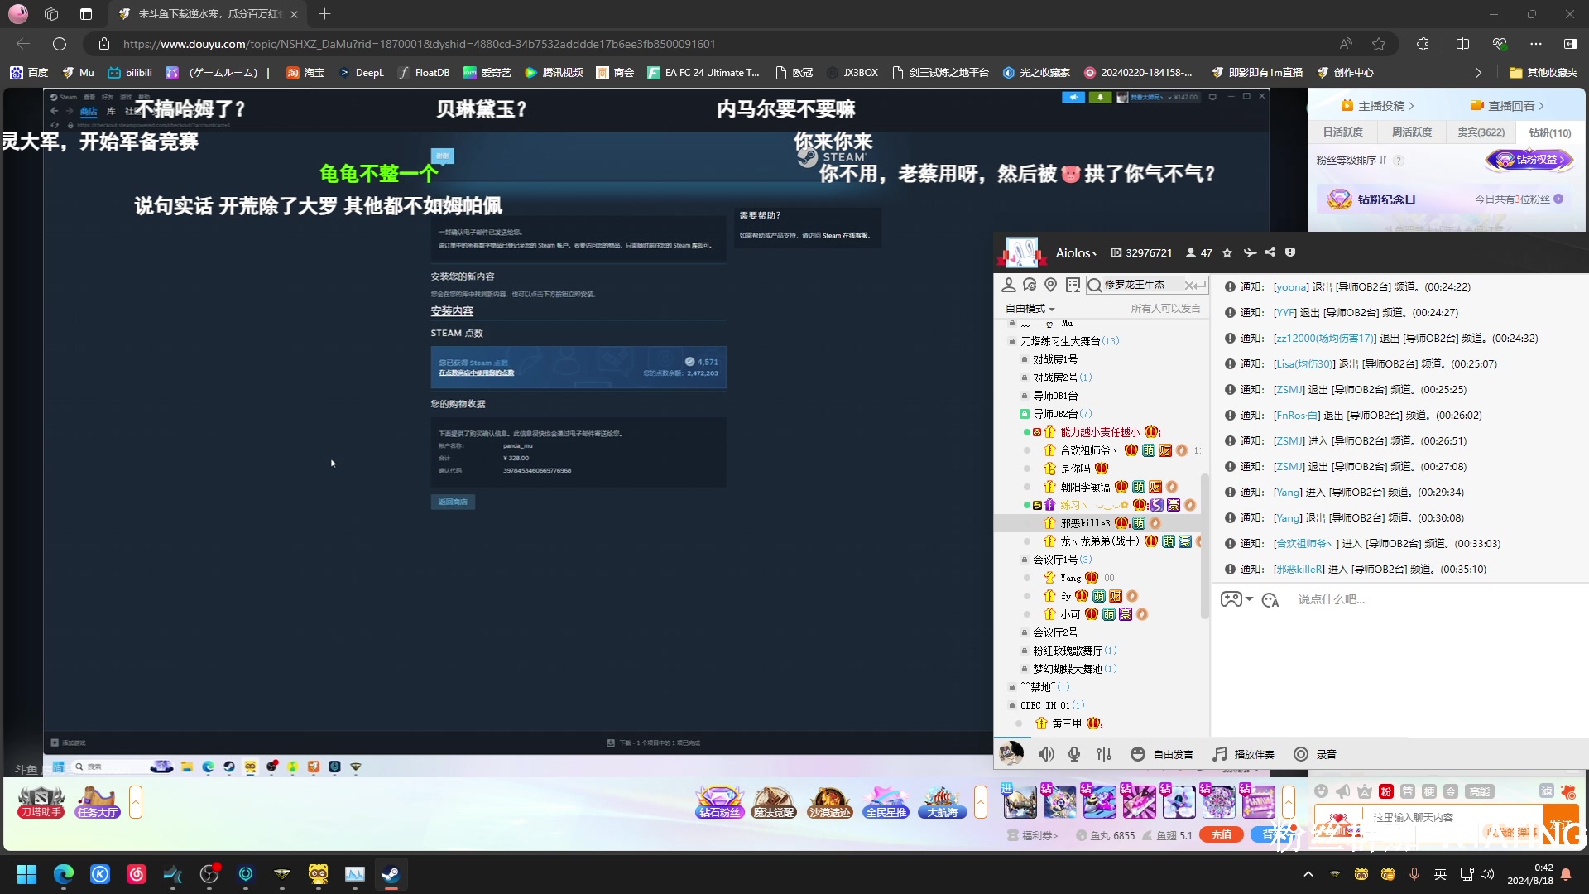
Task: Select the 粉红玫瑰歌舞厅 channel
Action: pos(1074,651)
